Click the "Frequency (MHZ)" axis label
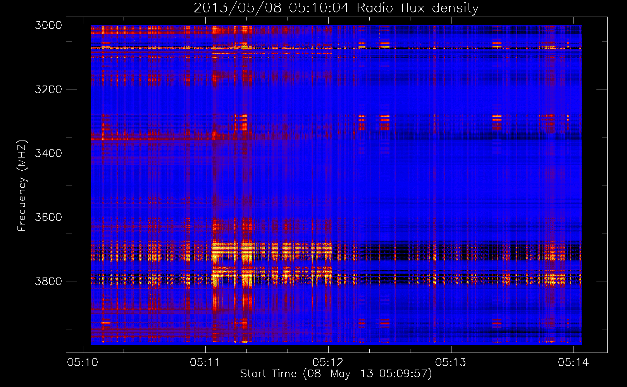Screen dimensions: 627x387 pyautogui.click(x=22, y=186)
